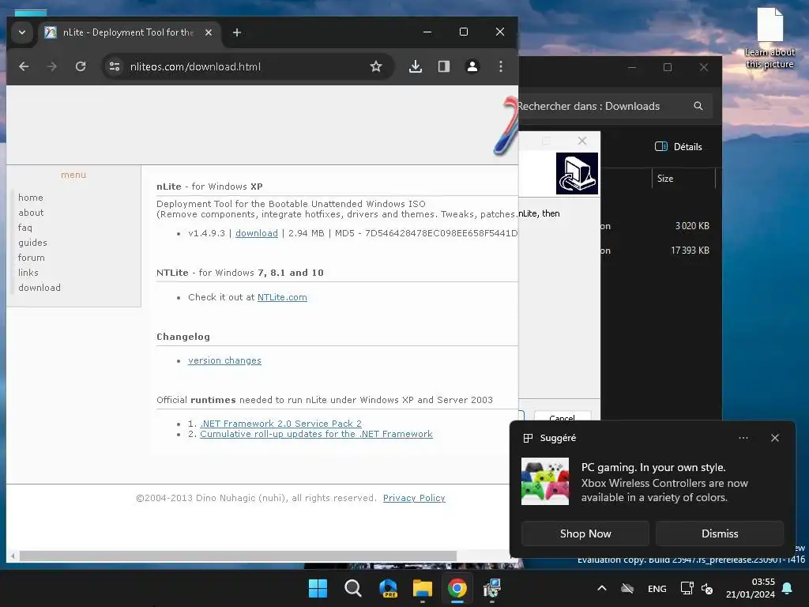This screenshot has height=607, width=809.
Task: Toggle the Détails pane in Explorer
Action: [678, 146]
